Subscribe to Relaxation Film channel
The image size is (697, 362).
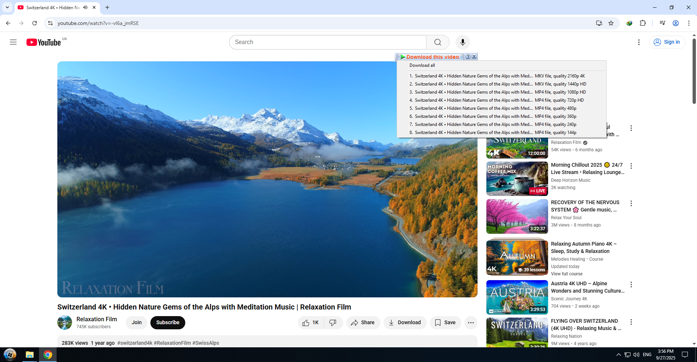pyautogui.click(x=168, y=323)
